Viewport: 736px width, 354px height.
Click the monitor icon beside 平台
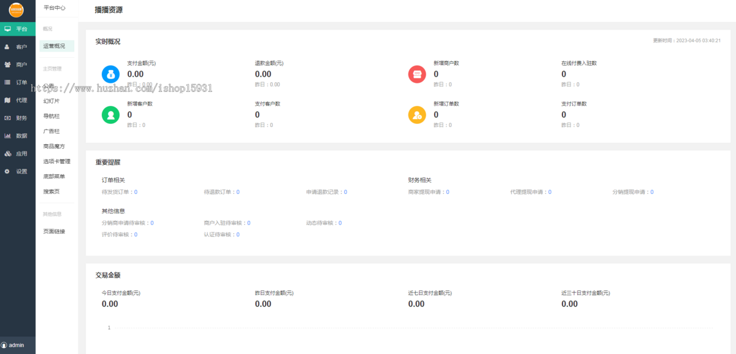(x=7, y=29)
